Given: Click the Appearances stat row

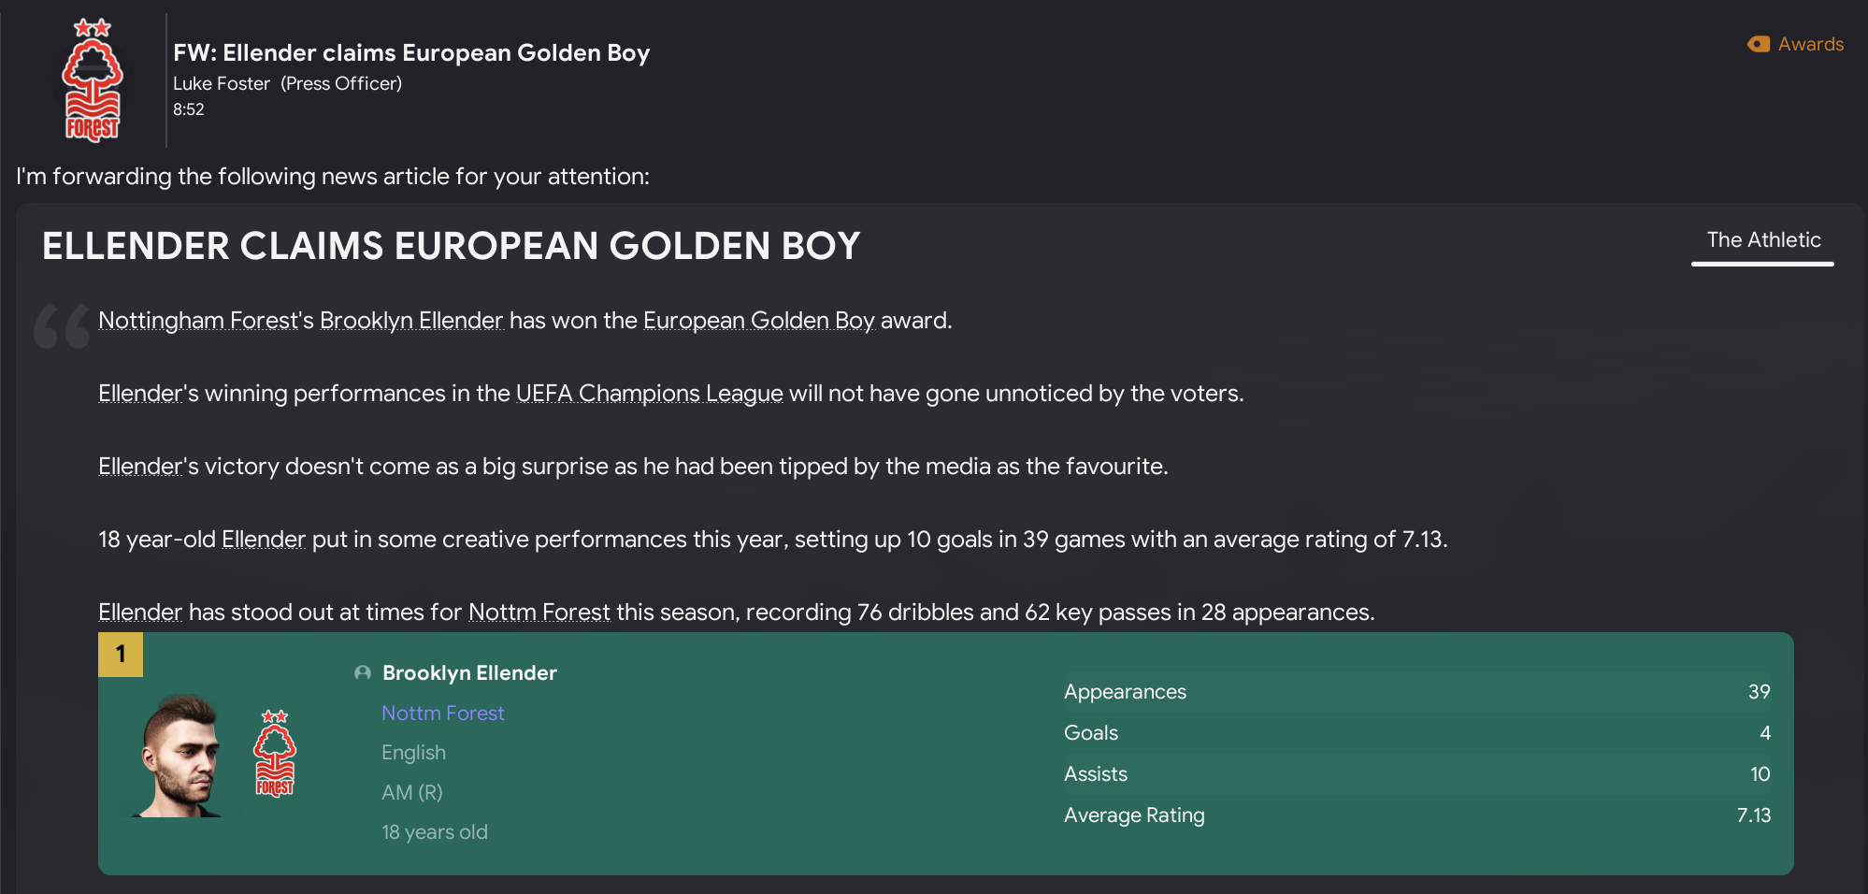Looking at the screenshot, I should 1416,692.
